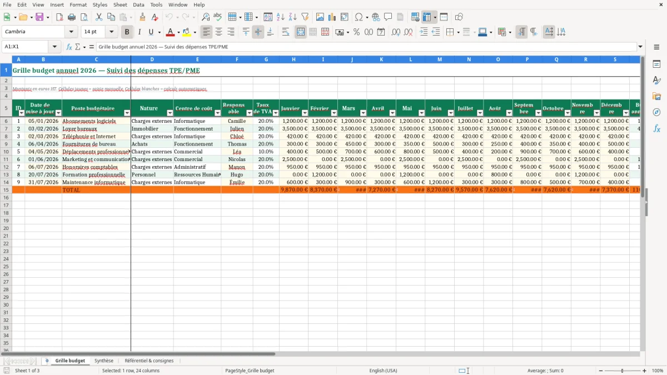Open the Janvier column filter dropdown
Viewport: 667px width, 375px height.
coord(305,113)
